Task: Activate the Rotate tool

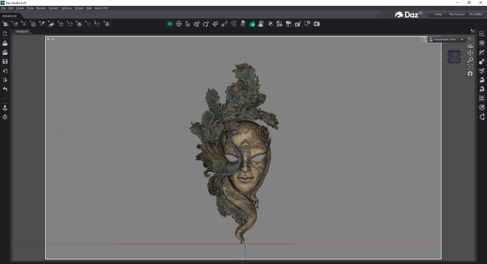Action: pyautogui.click(x=206, y=24)
